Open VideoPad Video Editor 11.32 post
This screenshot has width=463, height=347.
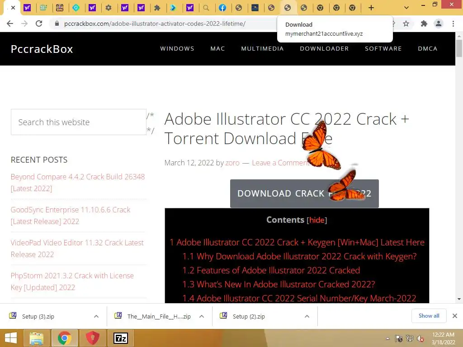pos(77,249)
